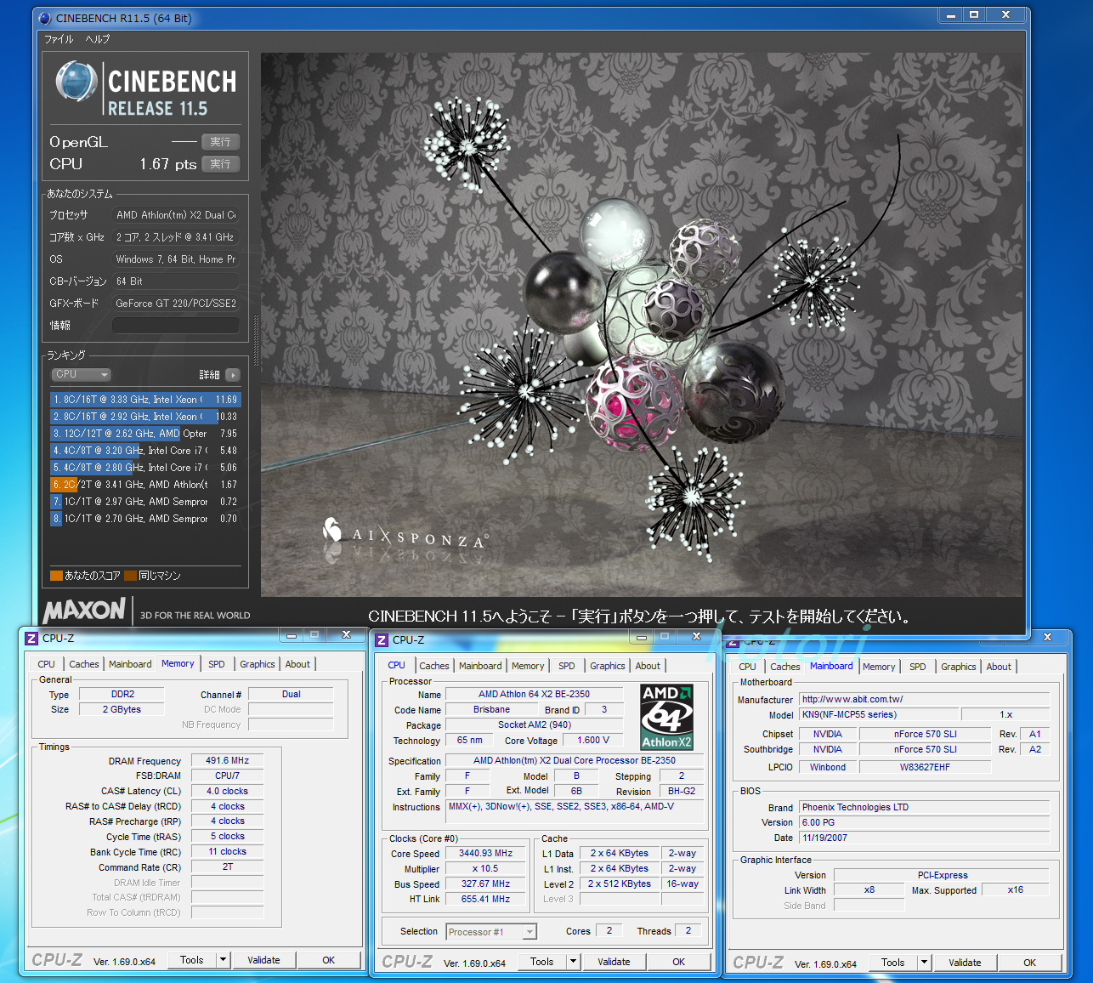Screen dimensions: 1093x983
Task: Open SPD tab in middle CPU-Z window
Action: 567,666
